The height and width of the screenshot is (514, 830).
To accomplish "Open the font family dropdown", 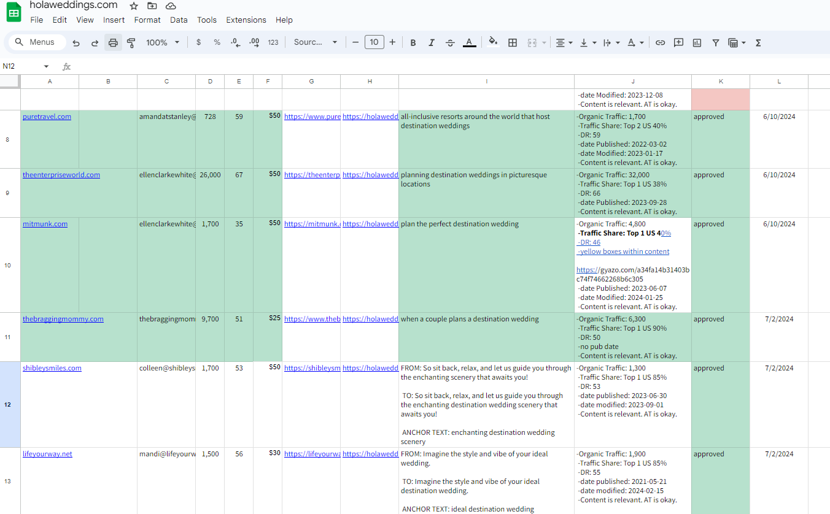I will (316, 42).
